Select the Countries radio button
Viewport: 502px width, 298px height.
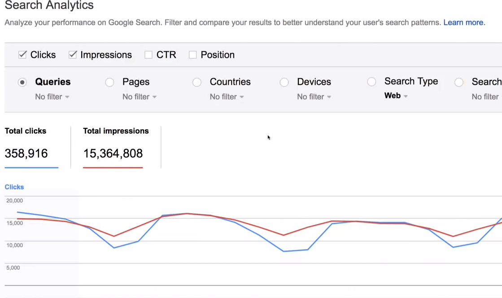pos(197,82)
